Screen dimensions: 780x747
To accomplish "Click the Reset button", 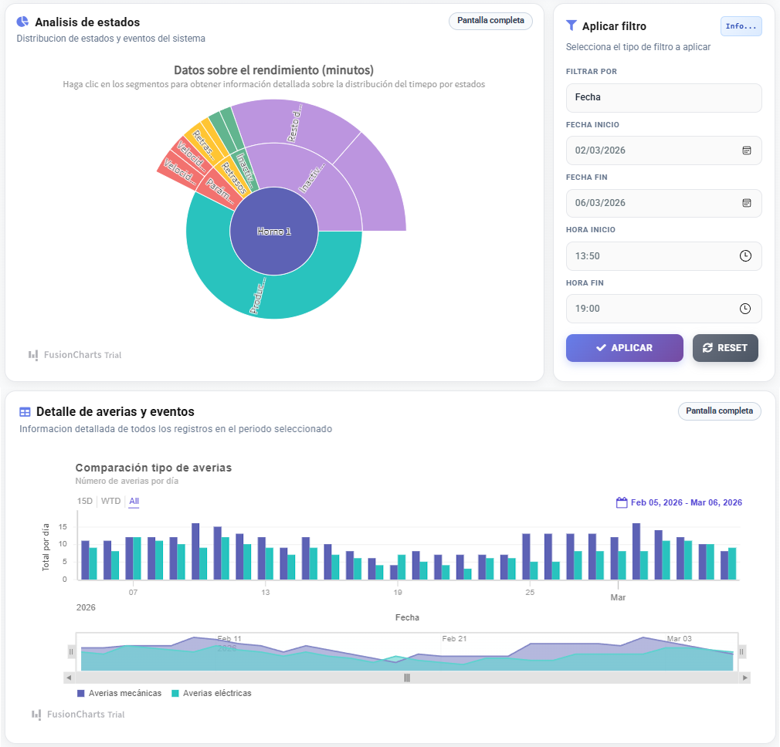I will pos(725,348).
